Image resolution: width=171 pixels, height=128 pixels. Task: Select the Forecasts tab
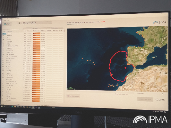tap(35, 28)
